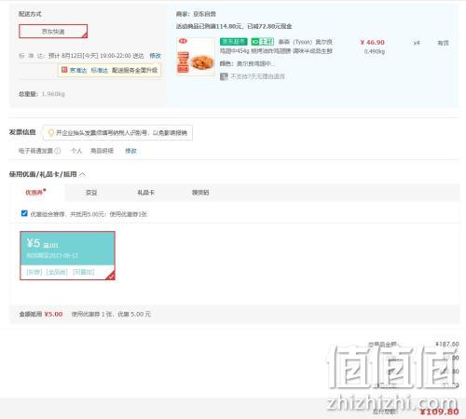
Task: Click 修改 link for invoice information
Action: click(130, 151)
